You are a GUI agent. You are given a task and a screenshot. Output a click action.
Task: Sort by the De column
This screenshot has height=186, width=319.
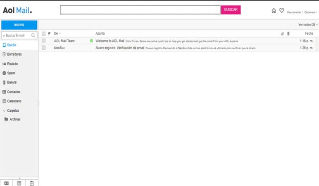(57, 33)
